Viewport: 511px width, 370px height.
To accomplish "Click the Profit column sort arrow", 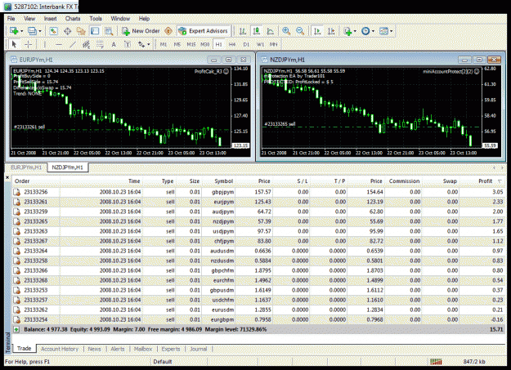I will click(500, 181).
